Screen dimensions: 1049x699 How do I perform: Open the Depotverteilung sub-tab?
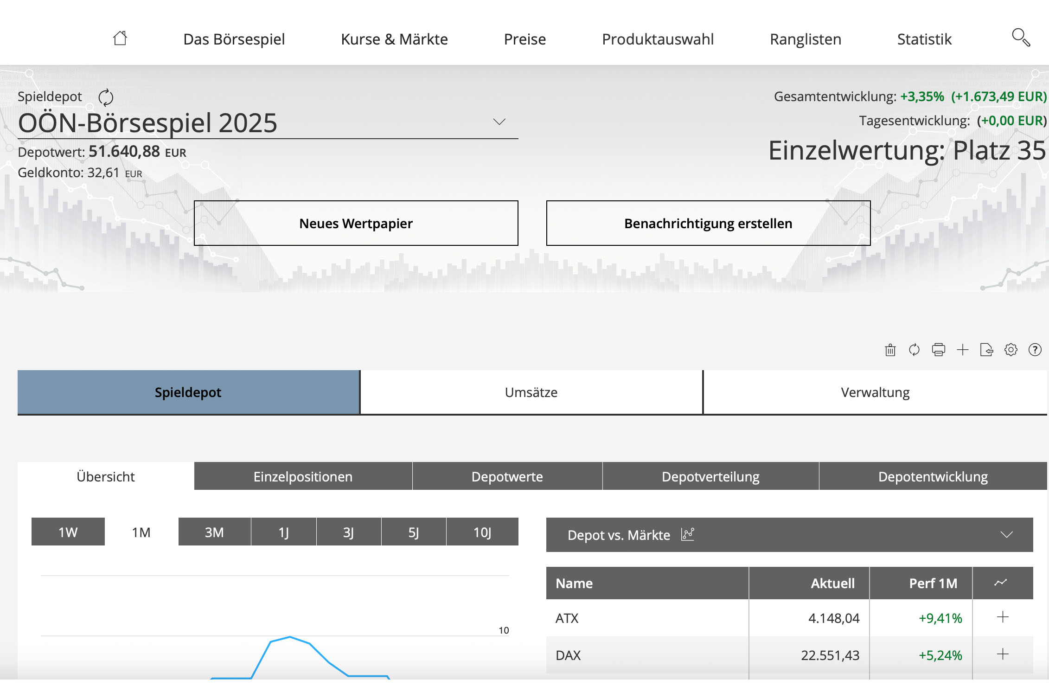tap(710, 476)
